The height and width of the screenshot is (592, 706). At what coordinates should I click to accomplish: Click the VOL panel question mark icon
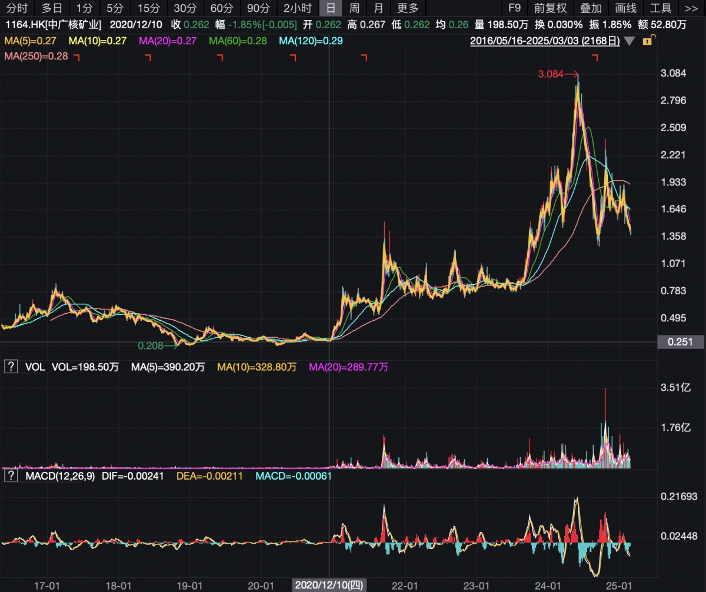(11, 367)
